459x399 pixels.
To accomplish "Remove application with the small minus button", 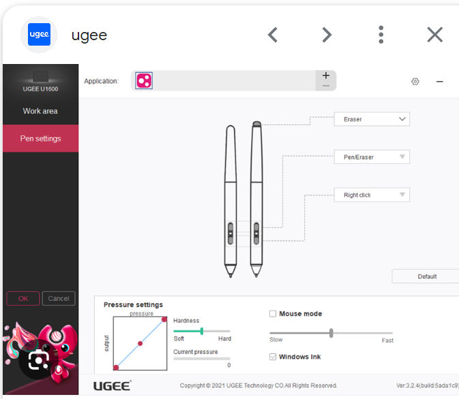I will tap(326, 86).
